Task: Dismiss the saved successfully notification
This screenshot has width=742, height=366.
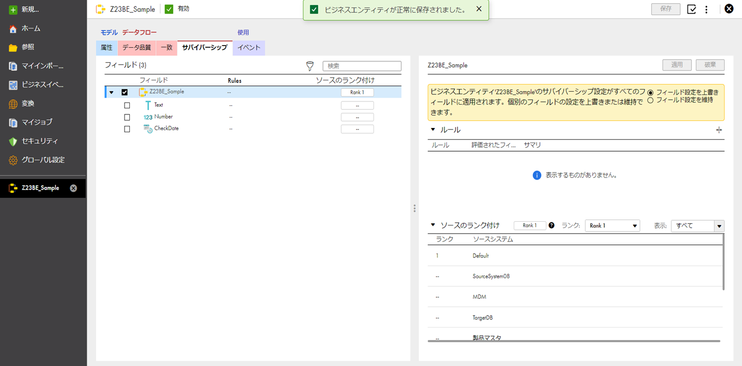Action: tap(478, 9)
